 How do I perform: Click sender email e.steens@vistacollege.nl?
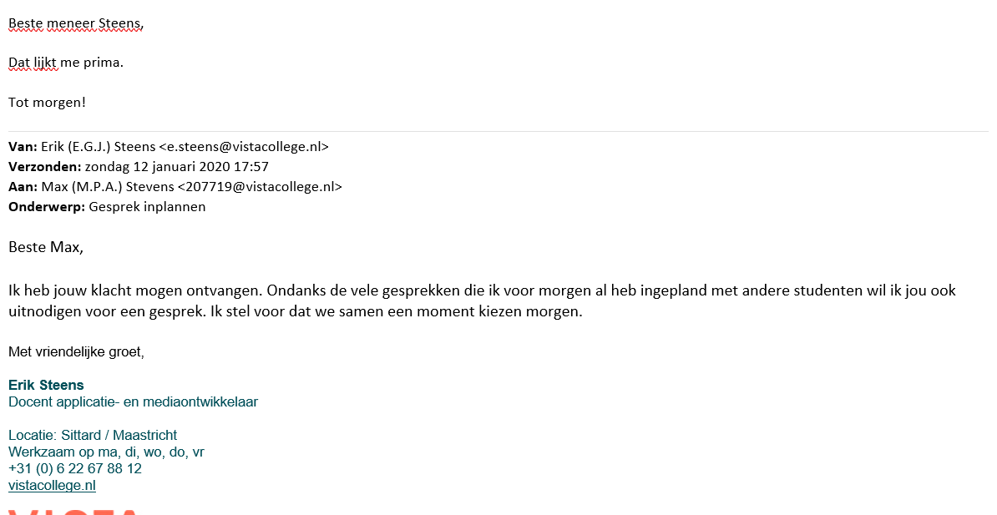[x=244, y=147]
